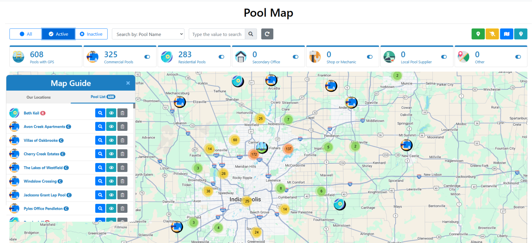Click the blue folded map button
532x243 pixels.
pyautogui.click(x=507, y=34)
